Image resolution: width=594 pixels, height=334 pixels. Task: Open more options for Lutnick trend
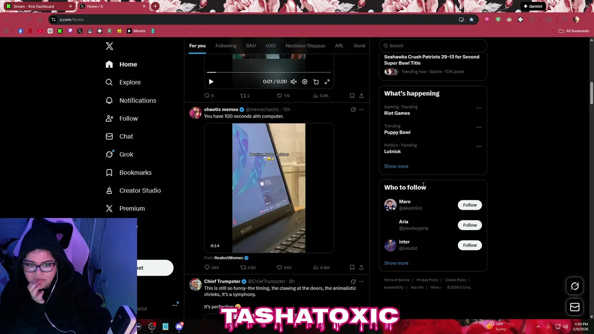(479, 147)
